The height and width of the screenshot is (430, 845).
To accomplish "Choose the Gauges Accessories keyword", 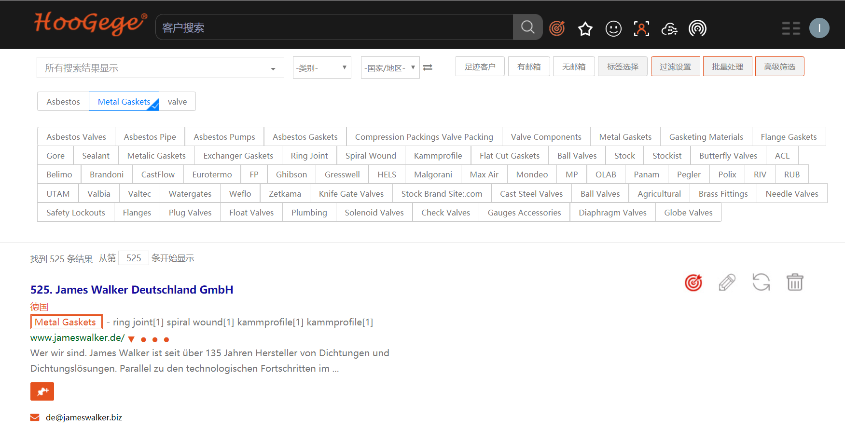I will click(x=524, y=213).
